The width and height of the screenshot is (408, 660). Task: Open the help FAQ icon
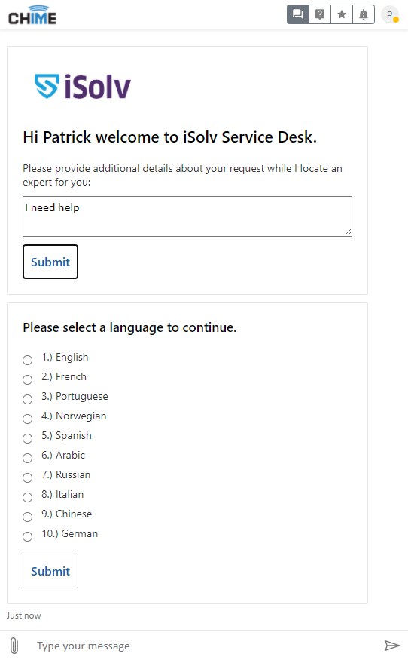click(320, 14)
